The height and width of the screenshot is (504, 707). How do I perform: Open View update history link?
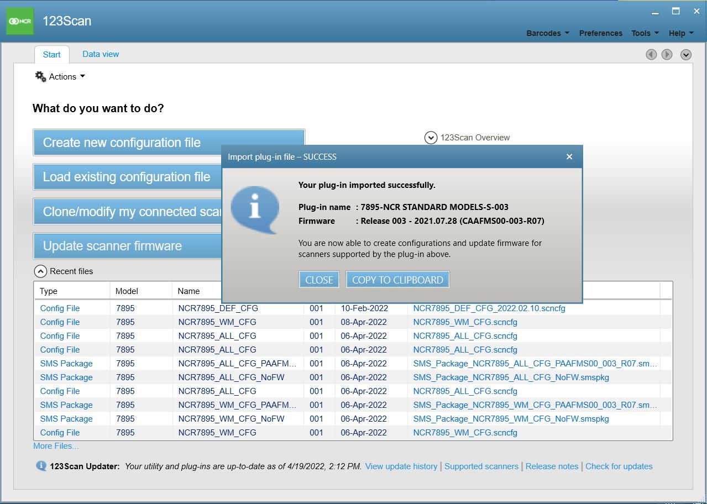401,466
